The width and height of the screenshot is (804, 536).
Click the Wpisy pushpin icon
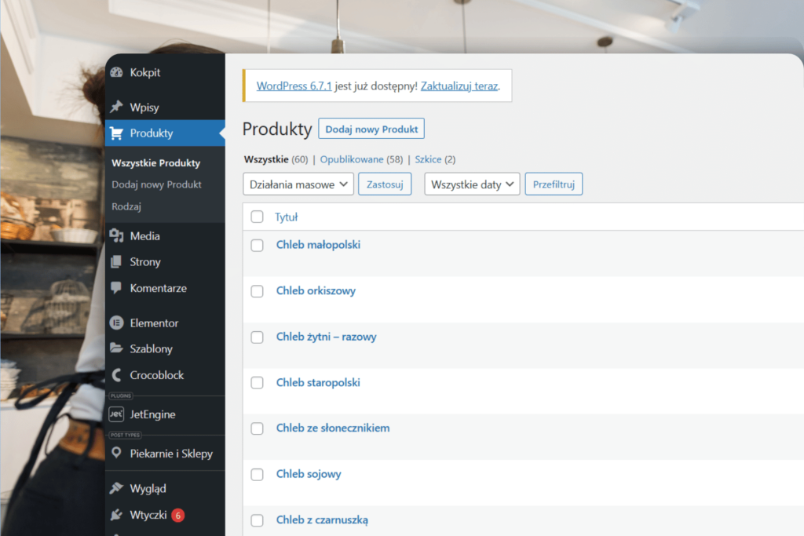[117, 107]
